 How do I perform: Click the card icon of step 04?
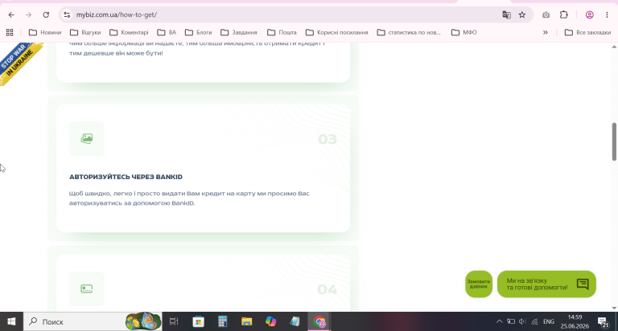(x=87, y=289)
